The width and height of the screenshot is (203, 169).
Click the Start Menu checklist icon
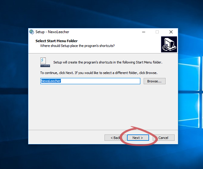tap(45, 62)
